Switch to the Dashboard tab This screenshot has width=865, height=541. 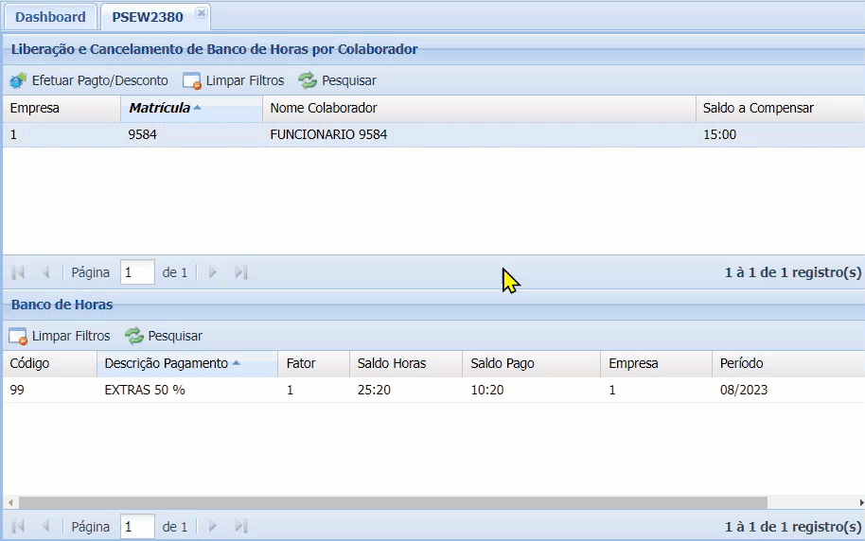[x=50, y=17]
